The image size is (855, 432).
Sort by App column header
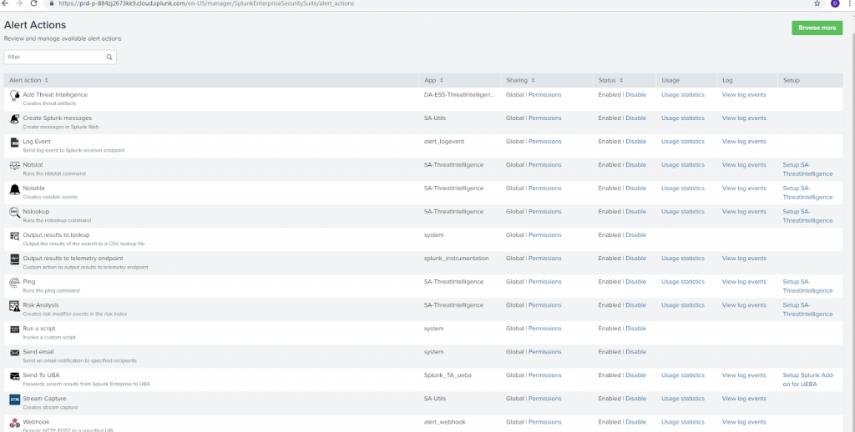coord(433,80)
